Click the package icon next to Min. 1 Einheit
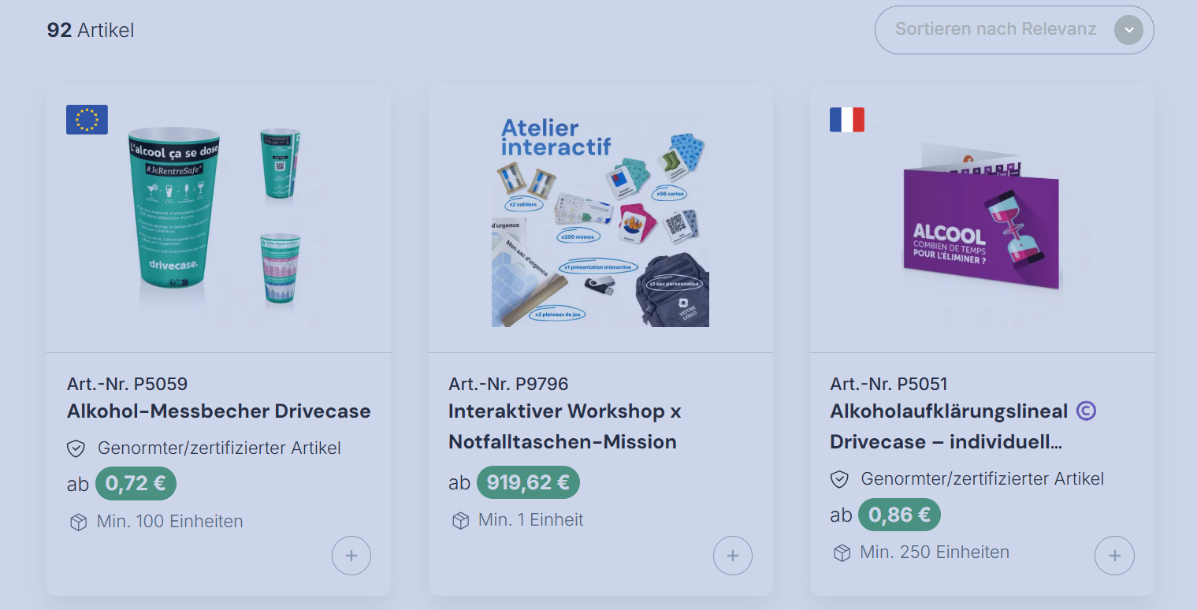Viewport: 1197px width, 610px height. (x=460, y=520)
